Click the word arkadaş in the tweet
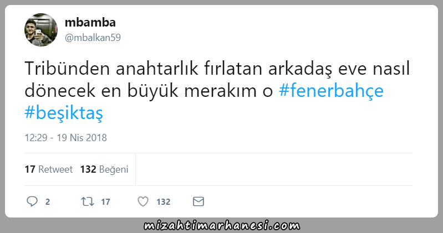Image resolution: width=443 pixels, height=233 pixels. click(300, 69)
